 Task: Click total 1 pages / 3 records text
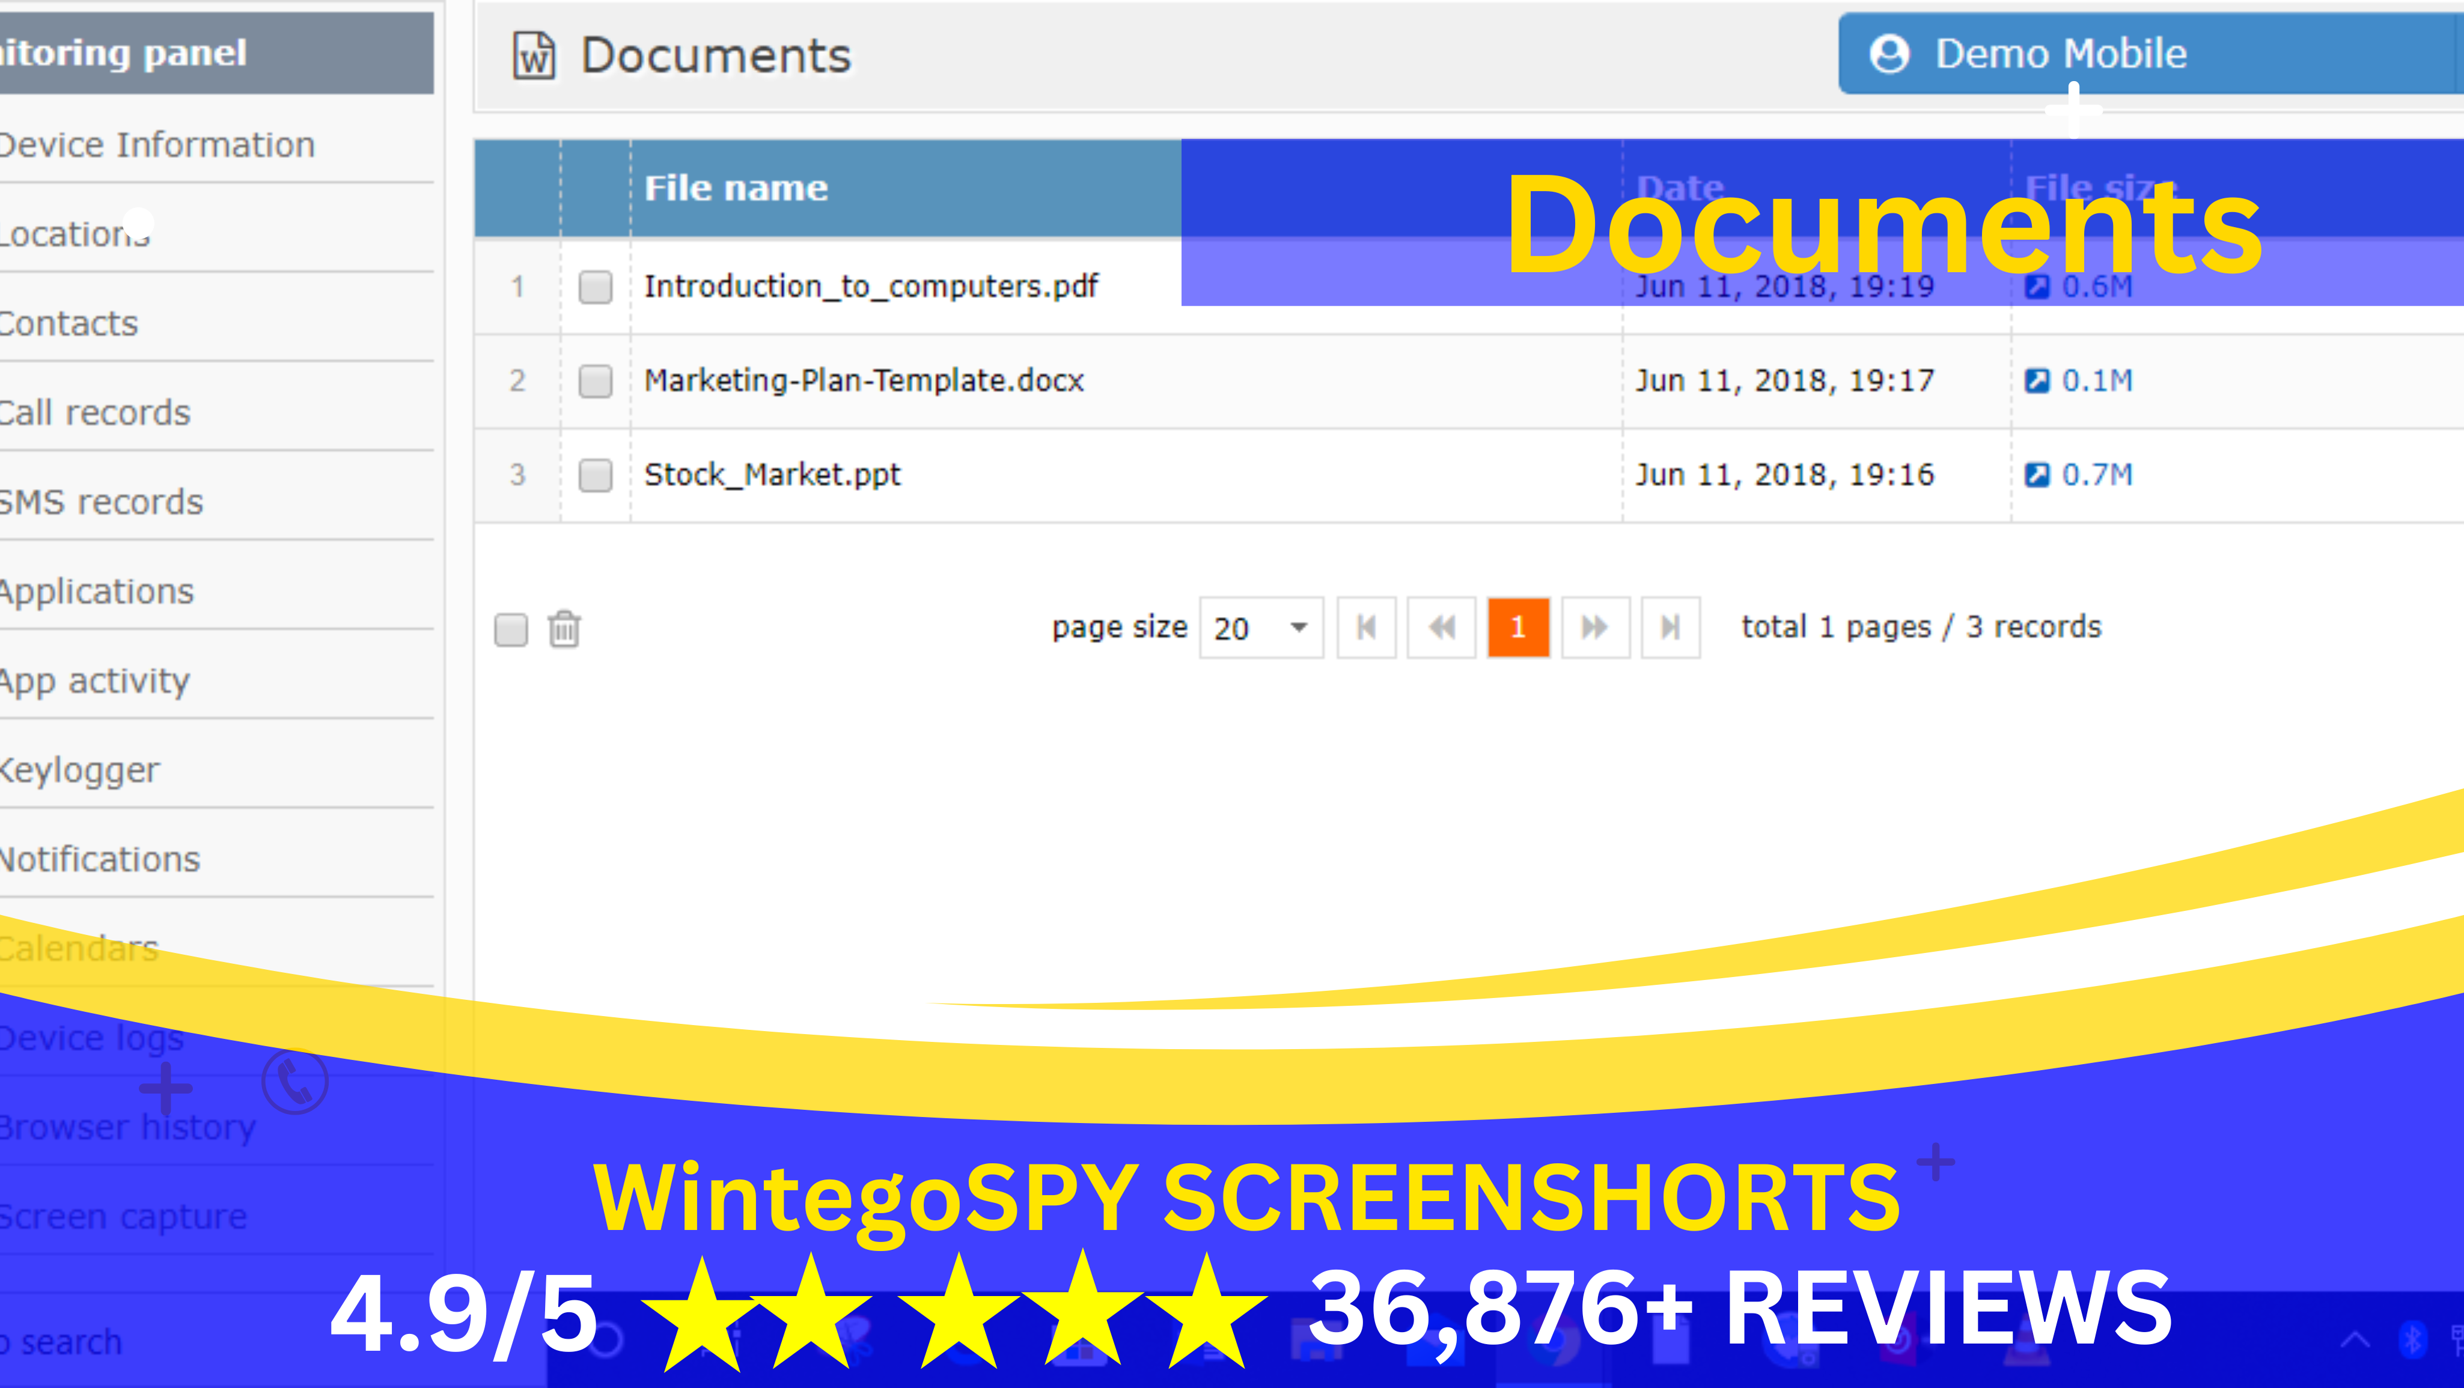[1921, 627]
